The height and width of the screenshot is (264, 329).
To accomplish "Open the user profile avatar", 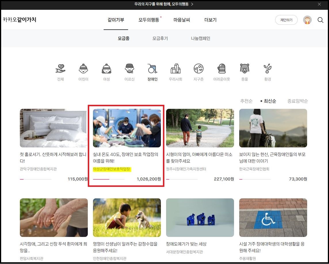I will pos(307,20).
